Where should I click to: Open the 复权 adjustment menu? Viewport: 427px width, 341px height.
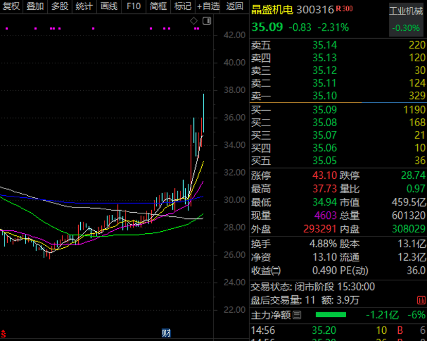(x=11, y=6)
